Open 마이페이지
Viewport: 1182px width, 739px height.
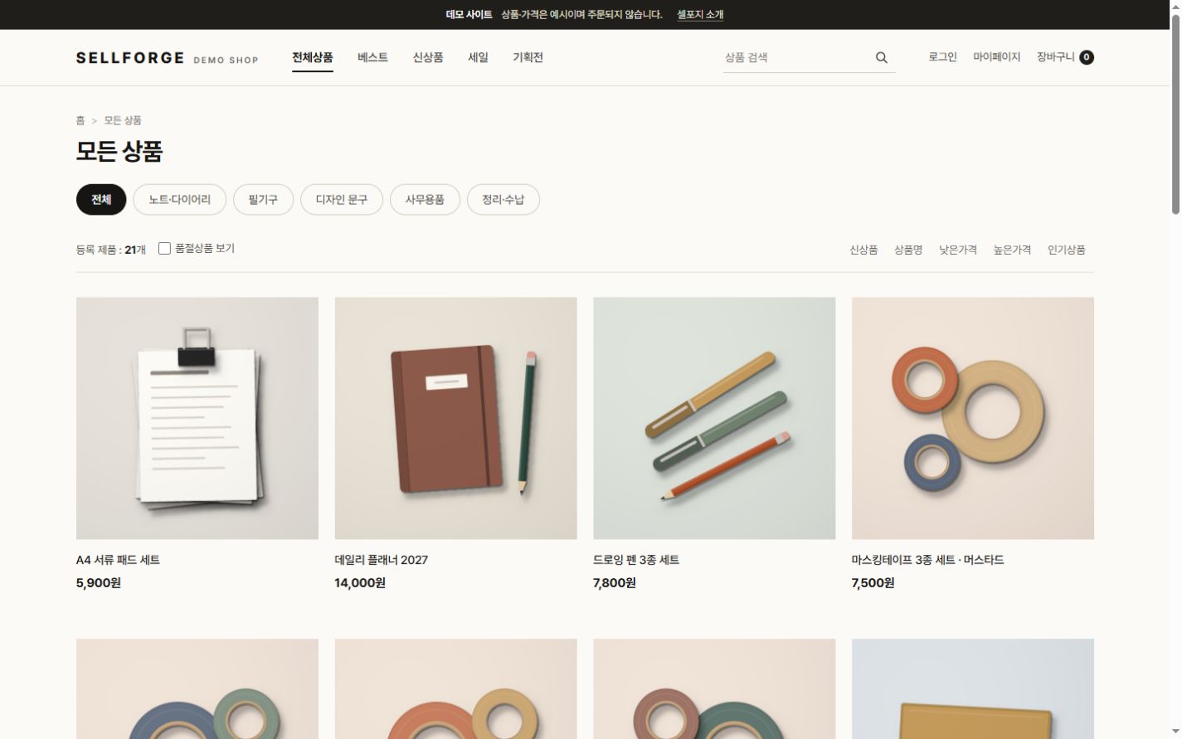[x=997, y=57]
